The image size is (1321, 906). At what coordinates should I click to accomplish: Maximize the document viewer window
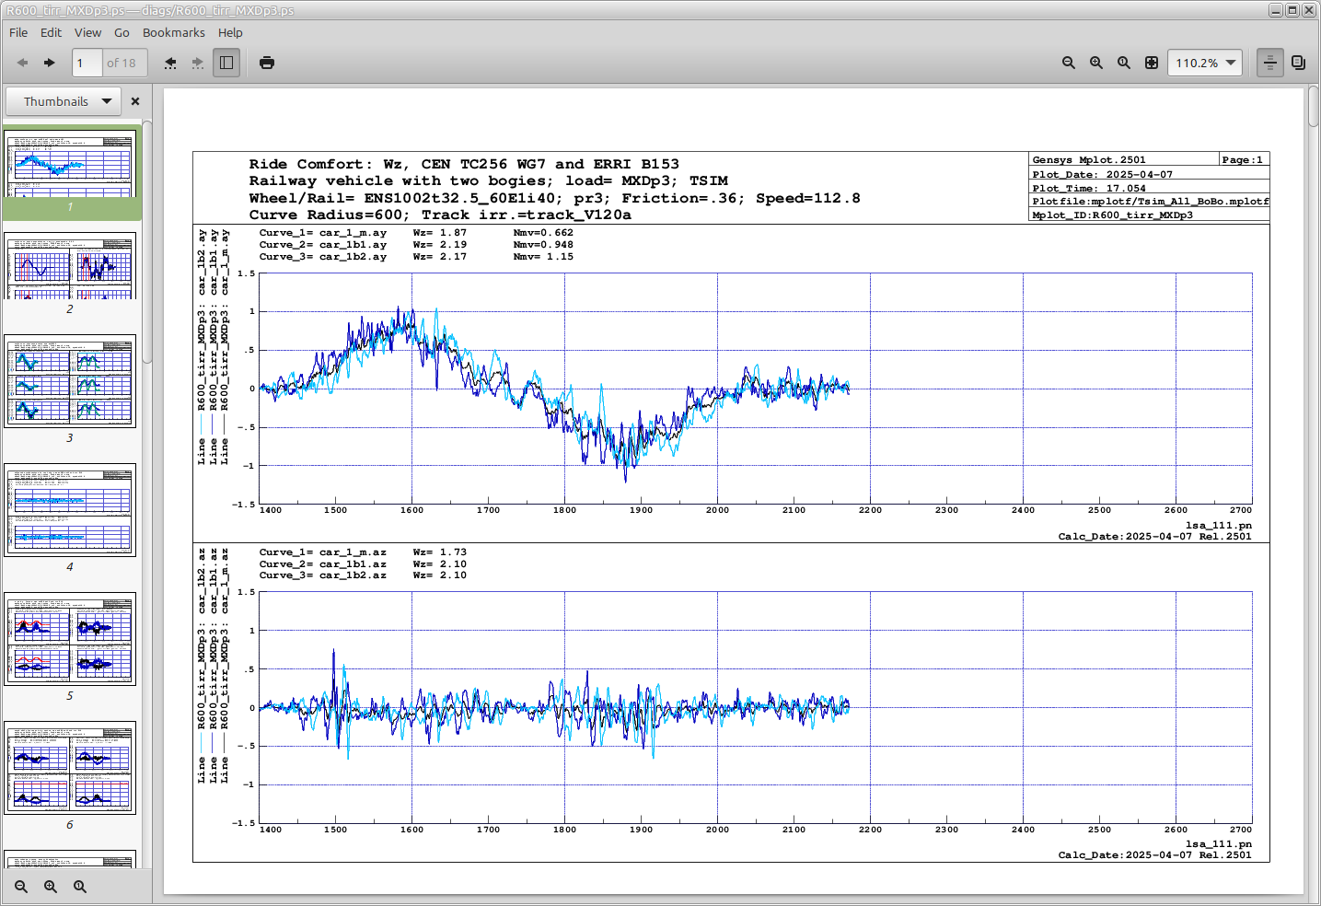[1292, 10]
